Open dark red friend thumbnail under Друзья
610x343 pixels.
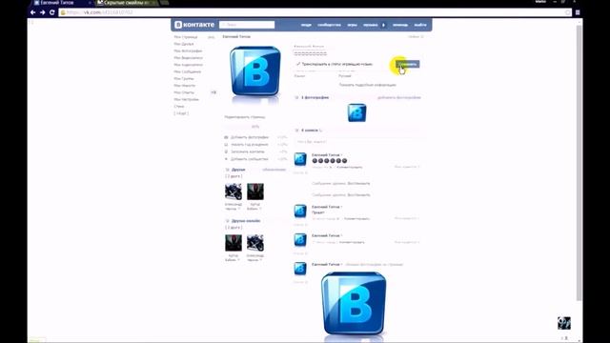tap(255, 192)
